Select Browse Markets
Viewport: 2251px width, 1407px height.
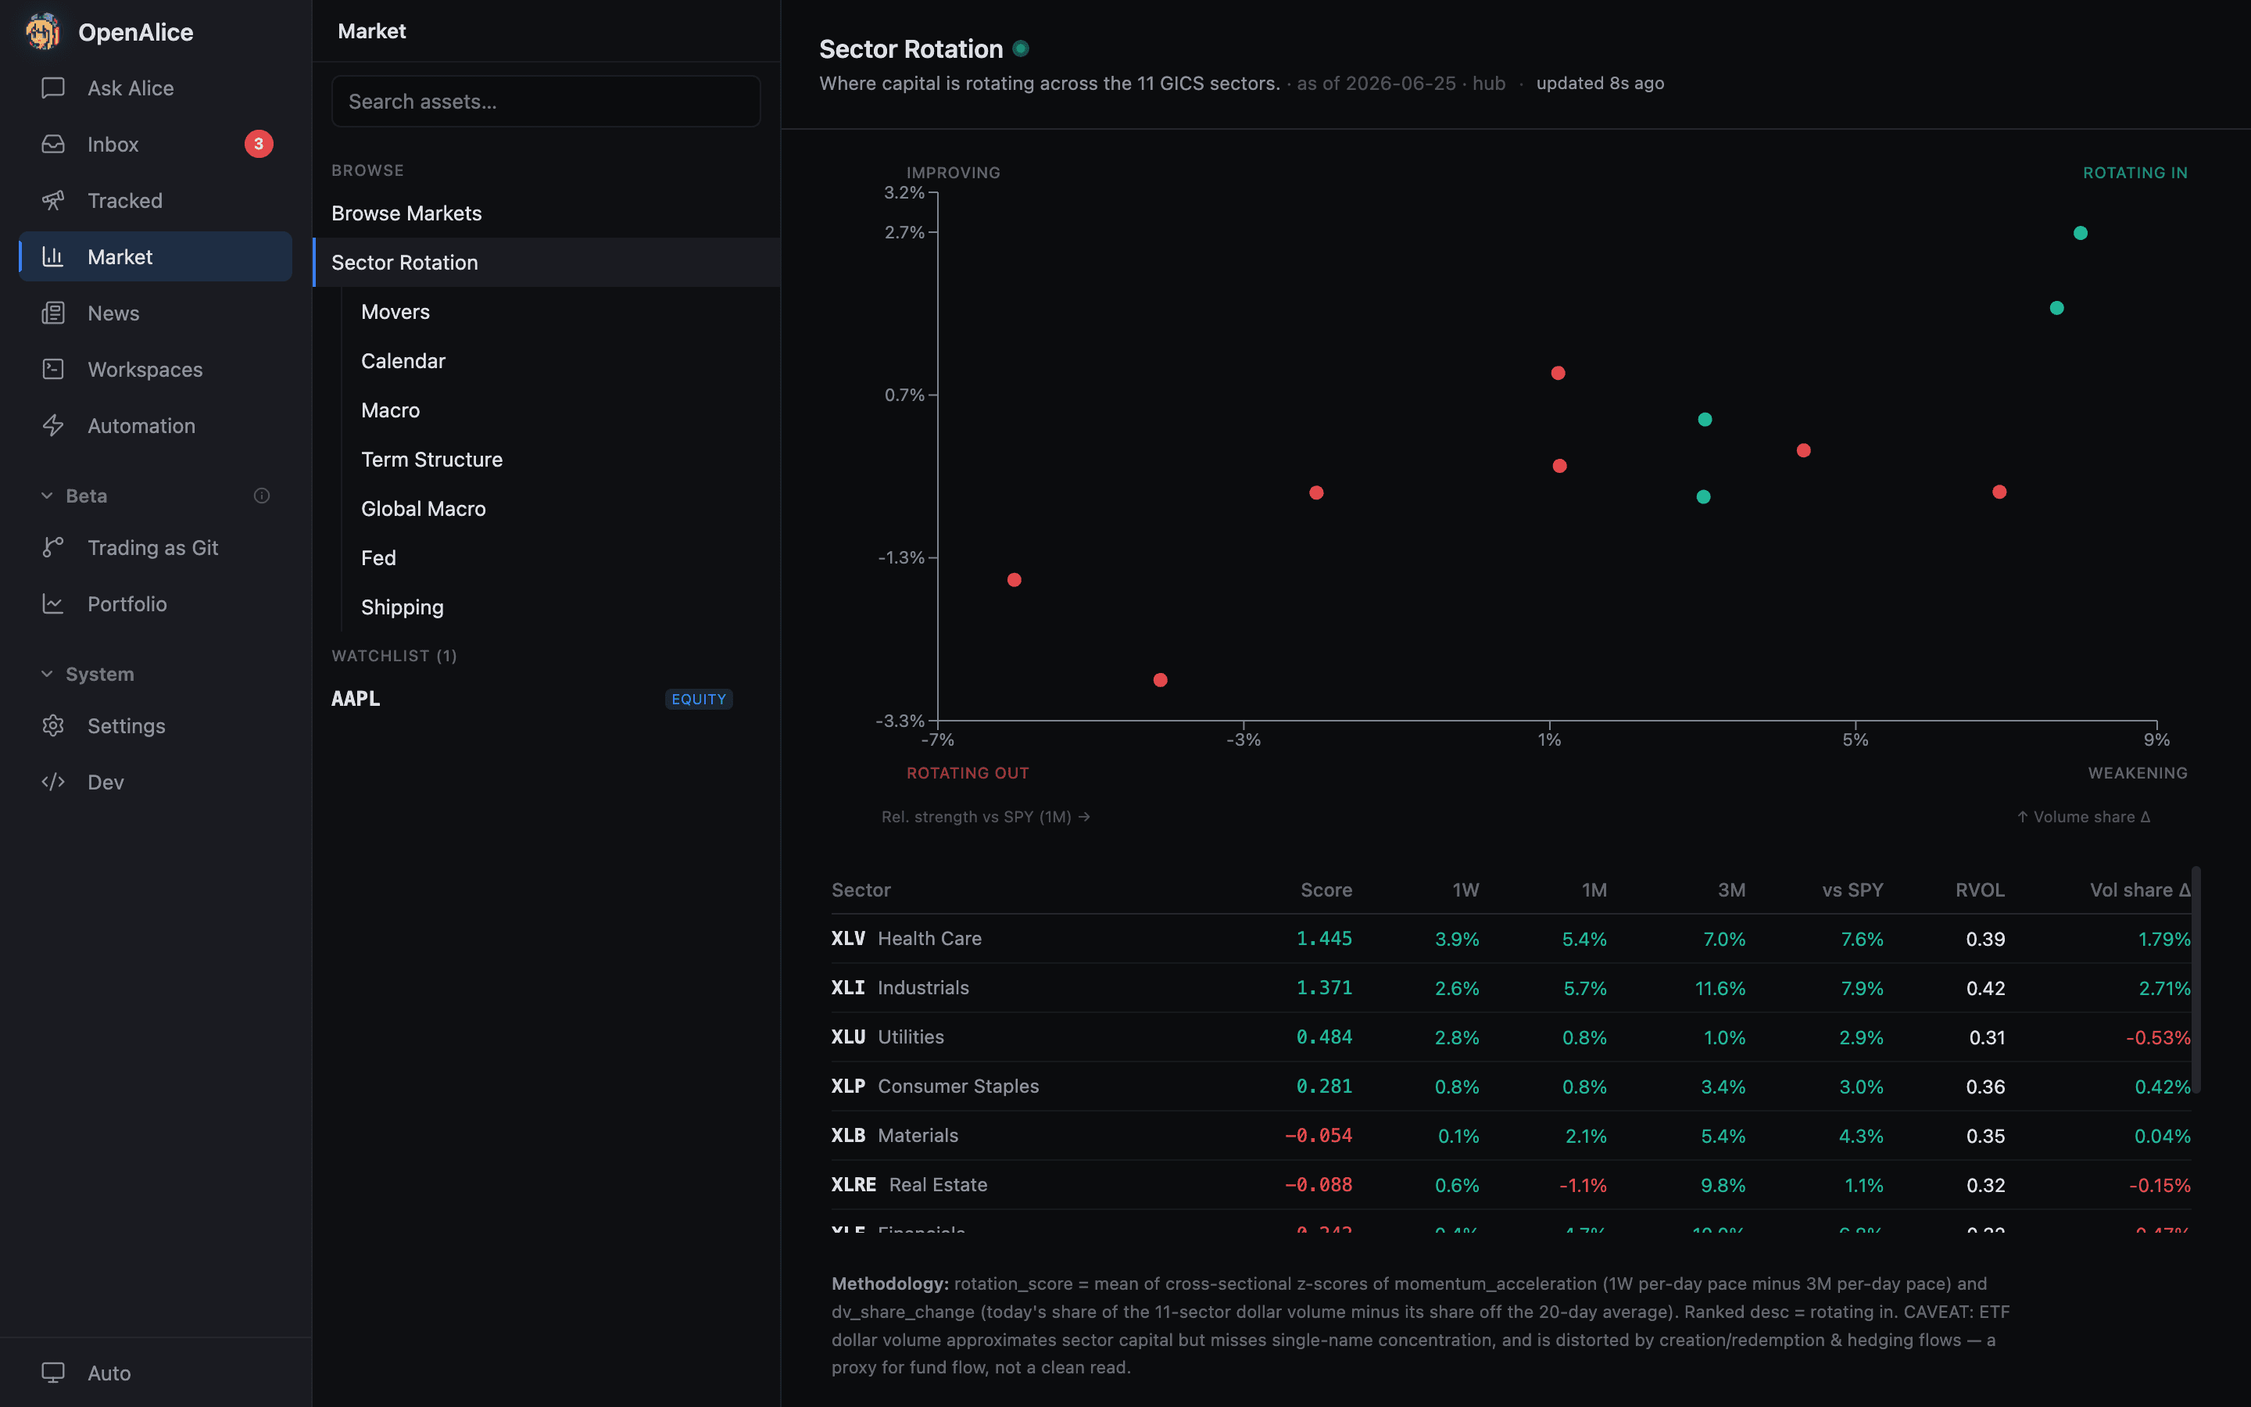[x=546, y=213]
